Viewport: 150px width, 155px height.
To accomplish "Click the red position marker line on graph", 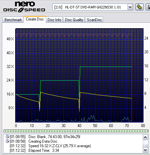I will (x=132, y=75).
